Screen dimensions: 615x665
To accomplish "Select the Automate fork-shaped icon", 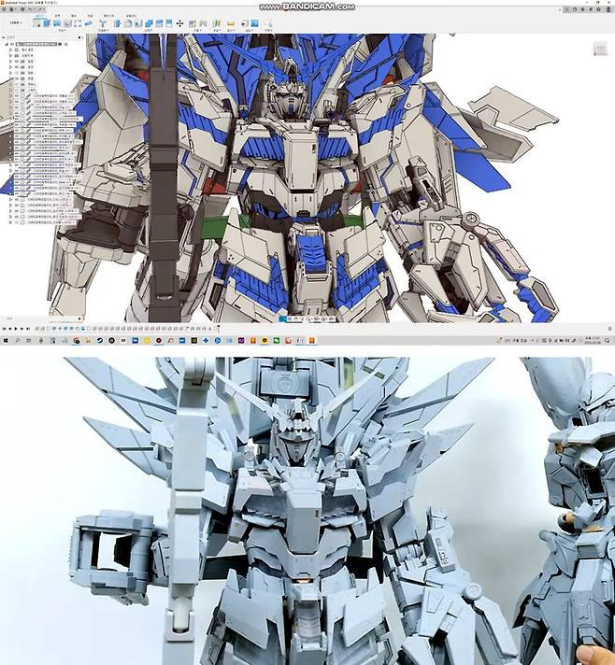I will pyautogui.click(x=103, y=23).
